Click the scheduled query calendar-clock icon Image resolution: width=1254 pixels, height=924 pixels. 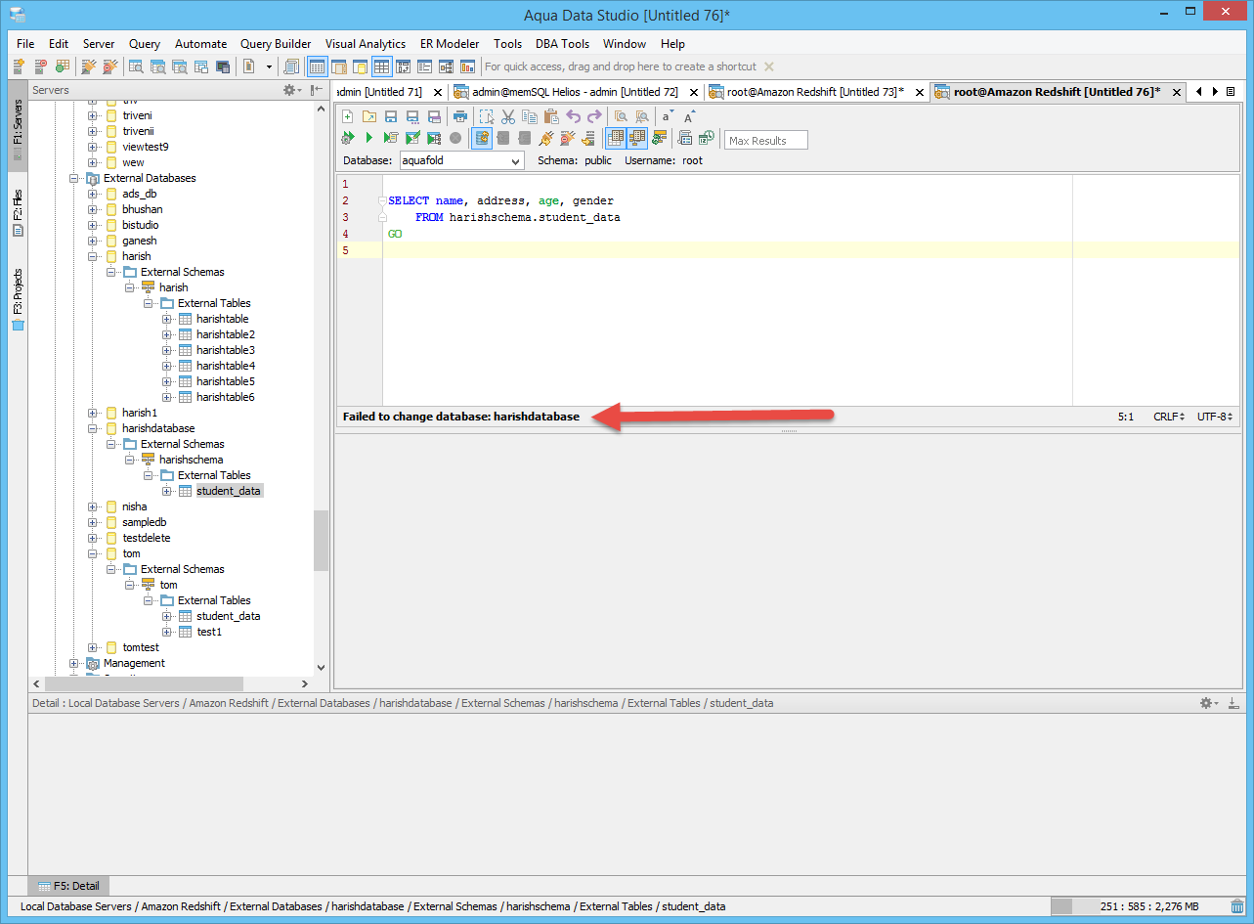click(706, 139)
